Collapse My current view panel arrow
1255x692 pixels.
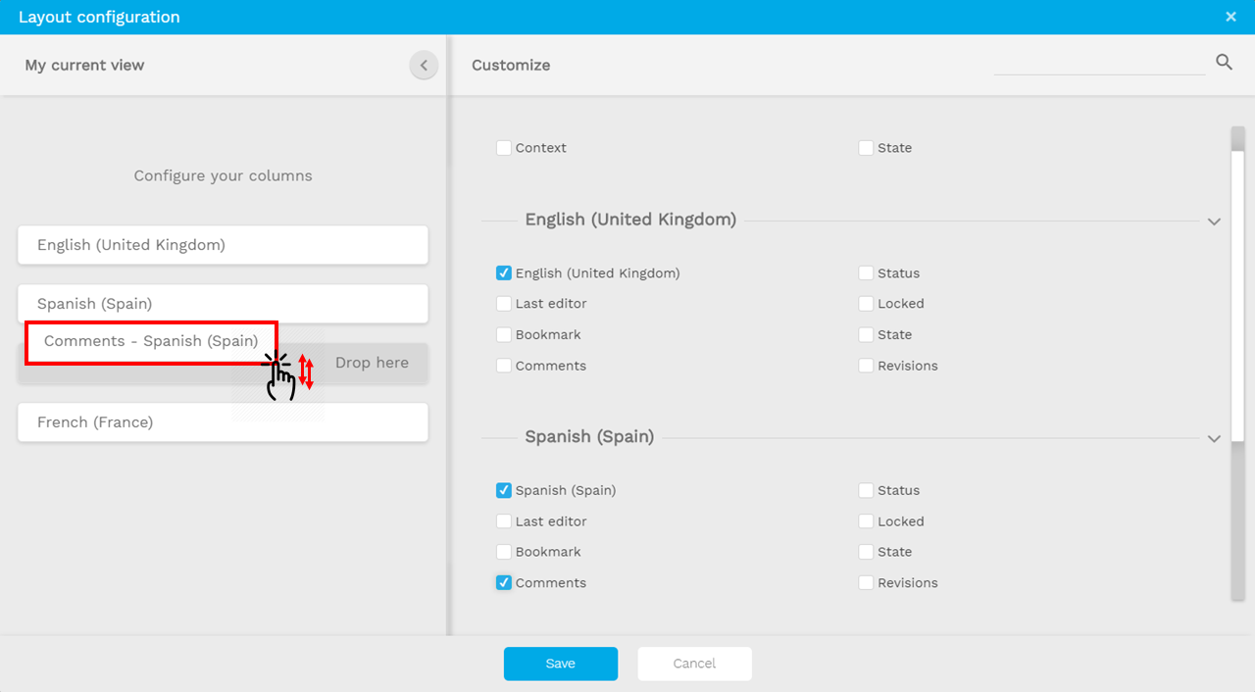point(424,66)
